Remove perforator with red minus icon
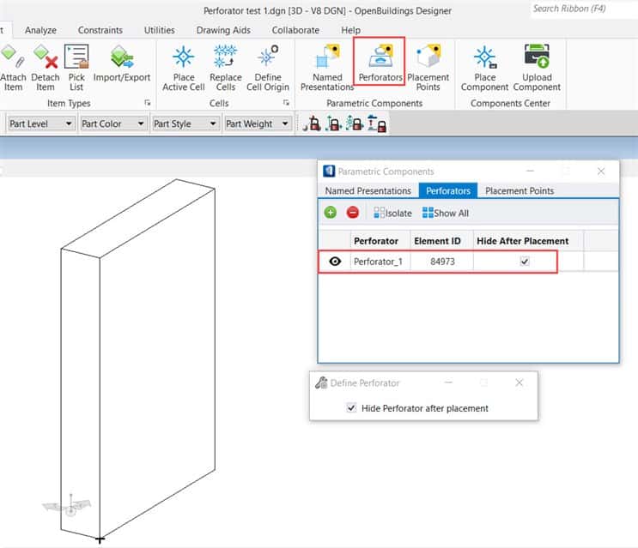The width and height of the screenshot is (638, 548). [x=353, y=213]
